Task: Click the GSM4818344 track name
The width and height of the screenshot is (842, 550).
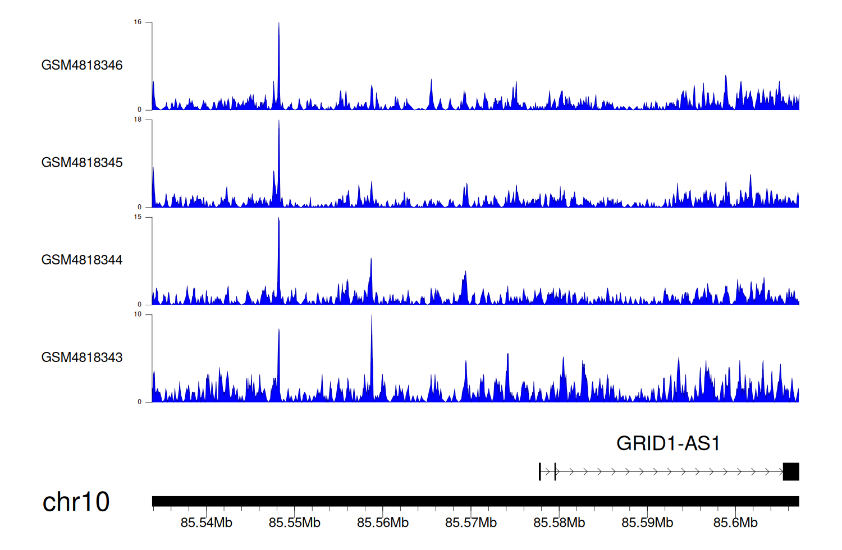Action: click(82, 260)
